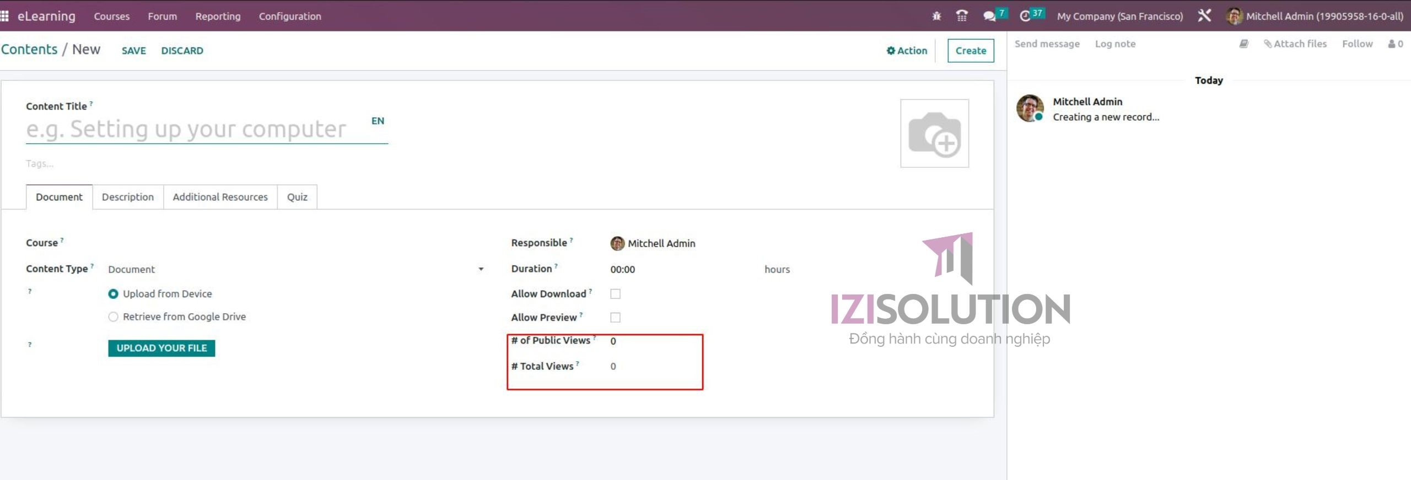Click UPLOAD YOUR FILE button
The height and width of the screenshot is (480, 1411).
(161, 348)
